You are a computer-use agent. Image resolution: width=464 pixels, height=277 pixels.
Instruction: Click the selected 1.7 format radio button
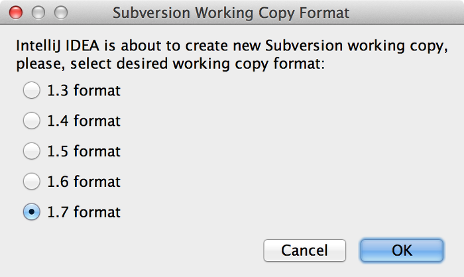click(x=32, y=211)
